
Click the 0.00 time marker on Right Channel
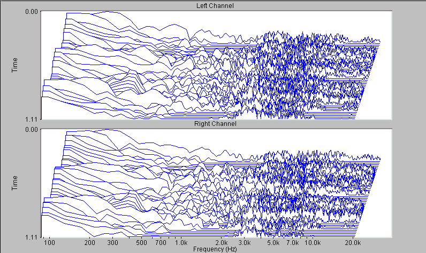[33, 129]
